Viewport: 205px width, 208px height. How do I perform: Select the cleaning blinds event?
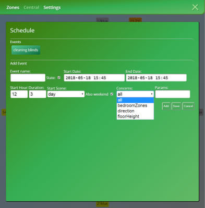[26, 50]
